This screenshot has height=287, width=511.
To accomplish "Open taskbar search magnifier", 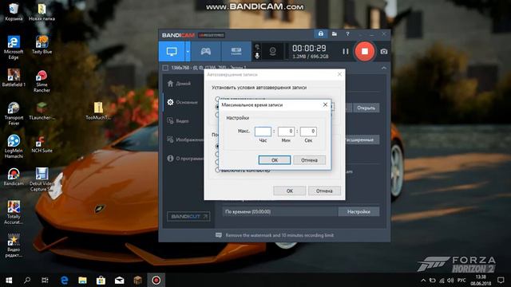I will (27, 280).
